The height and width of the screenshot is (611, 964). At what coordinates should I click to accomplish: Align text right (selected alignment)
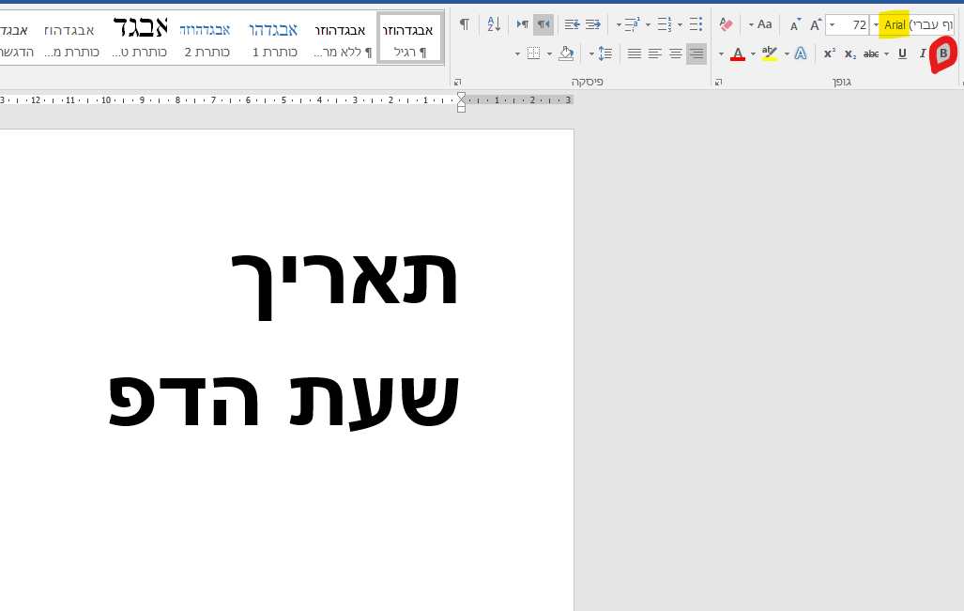coord(696,54)
